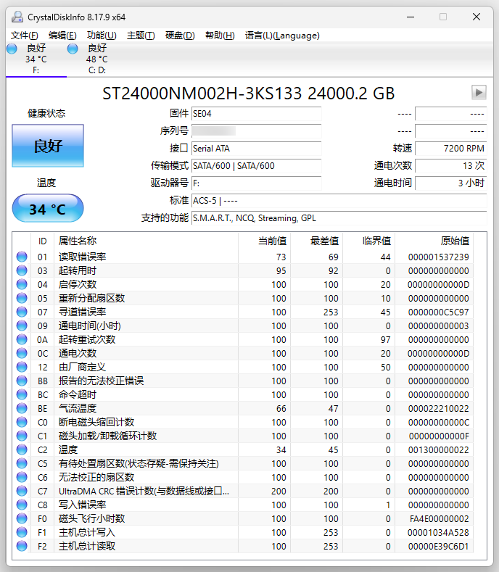Open the 帮助(H) menu
The height and width of the screenshot is (572, 499).
coord(220,36)
